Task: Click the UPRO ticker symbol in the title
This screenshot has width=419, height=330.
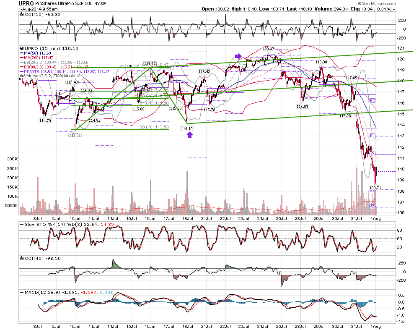Action: click(26, 3)
